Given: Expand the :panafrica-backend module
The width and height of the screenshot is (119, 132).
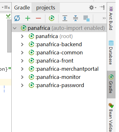Looking at the screenshot, I should coord(22,44).
